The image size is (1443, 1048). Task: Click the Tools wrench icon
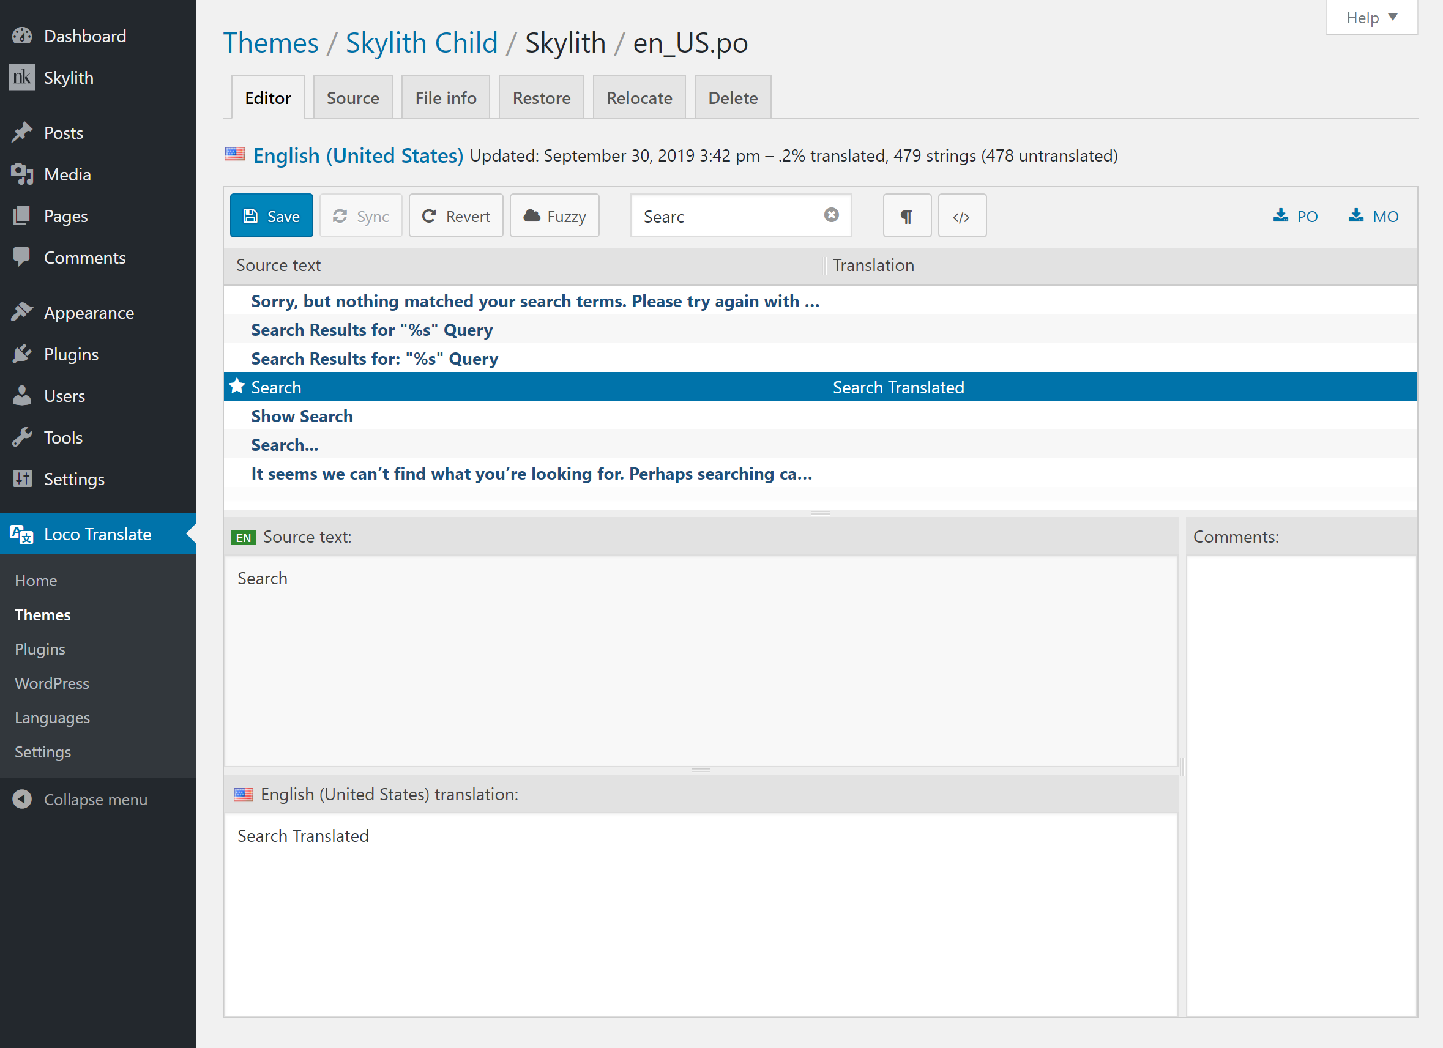[x=22, y=437]
